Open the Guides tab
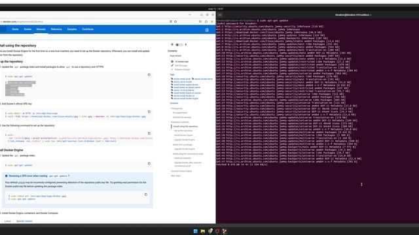Screen dimensions: 419x235 click(x=27, y=29)
